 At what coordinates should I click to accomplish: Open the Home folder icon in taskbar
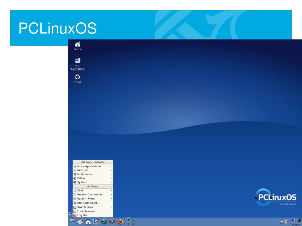tap(88, 222)
